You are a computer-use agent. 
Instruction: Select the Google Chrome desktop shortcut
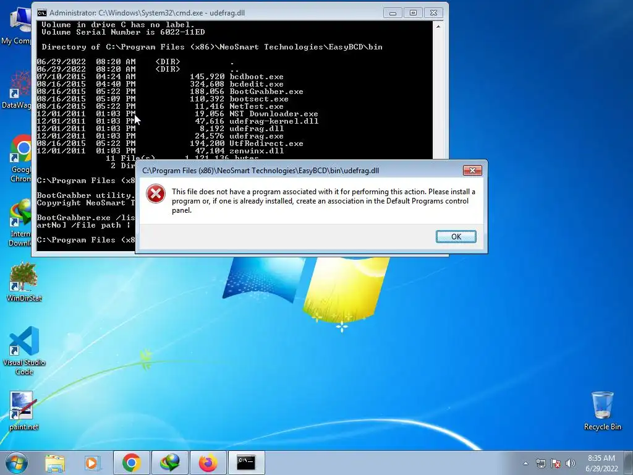20,159
